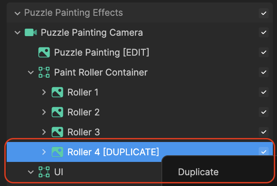Image resolution: width=277 pixels, height=186 pixels.
Task: Expand the Roller 1 item
Action: pyautogui.click(x=44, y=92)
